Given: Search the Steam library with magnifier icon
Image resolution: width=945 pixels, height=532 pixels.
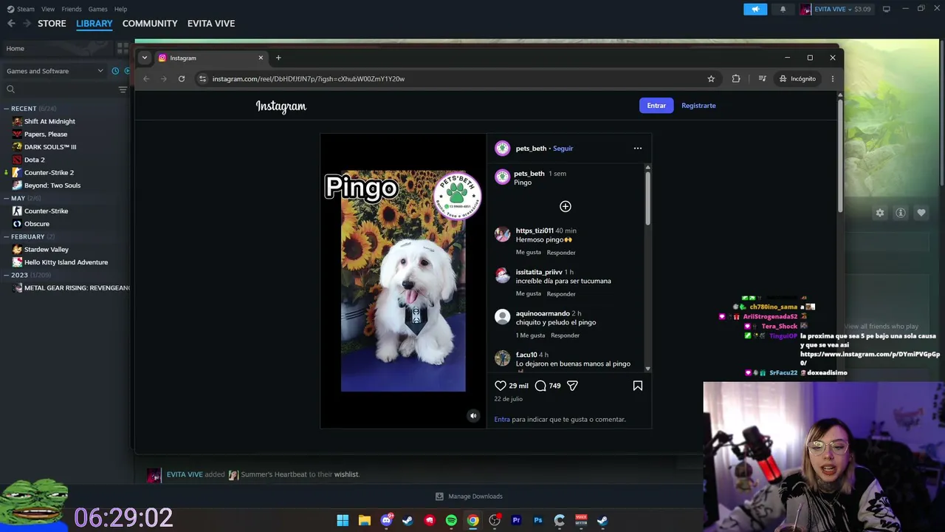Looking at the screenshot, I should point(10,89).
